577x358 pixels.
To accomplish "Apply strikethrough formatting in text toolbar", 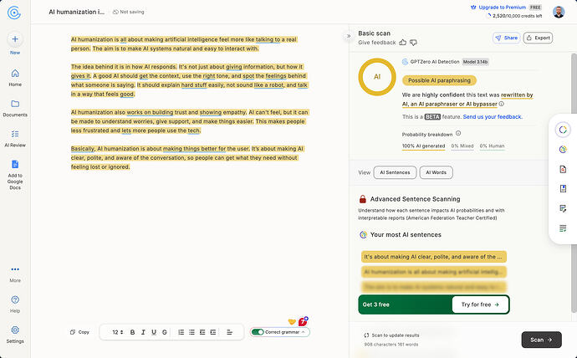I will pyautogui.click(x=165, y=332).
